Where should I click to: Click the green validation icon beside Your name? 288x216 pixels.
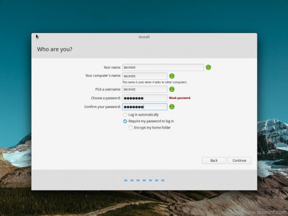(x=208, y=67)
